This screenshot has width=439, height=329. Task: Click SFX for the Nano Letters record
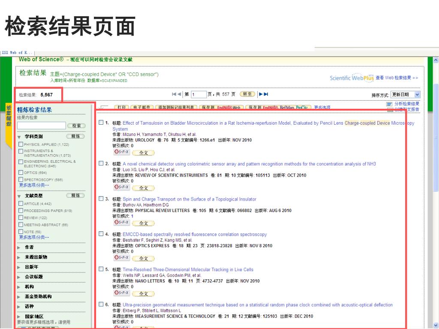coord(121,293)
